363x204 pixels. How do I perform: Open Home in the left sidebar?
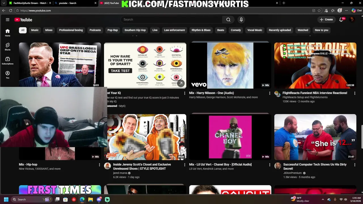pyautogui.click(x=8, y=33)
